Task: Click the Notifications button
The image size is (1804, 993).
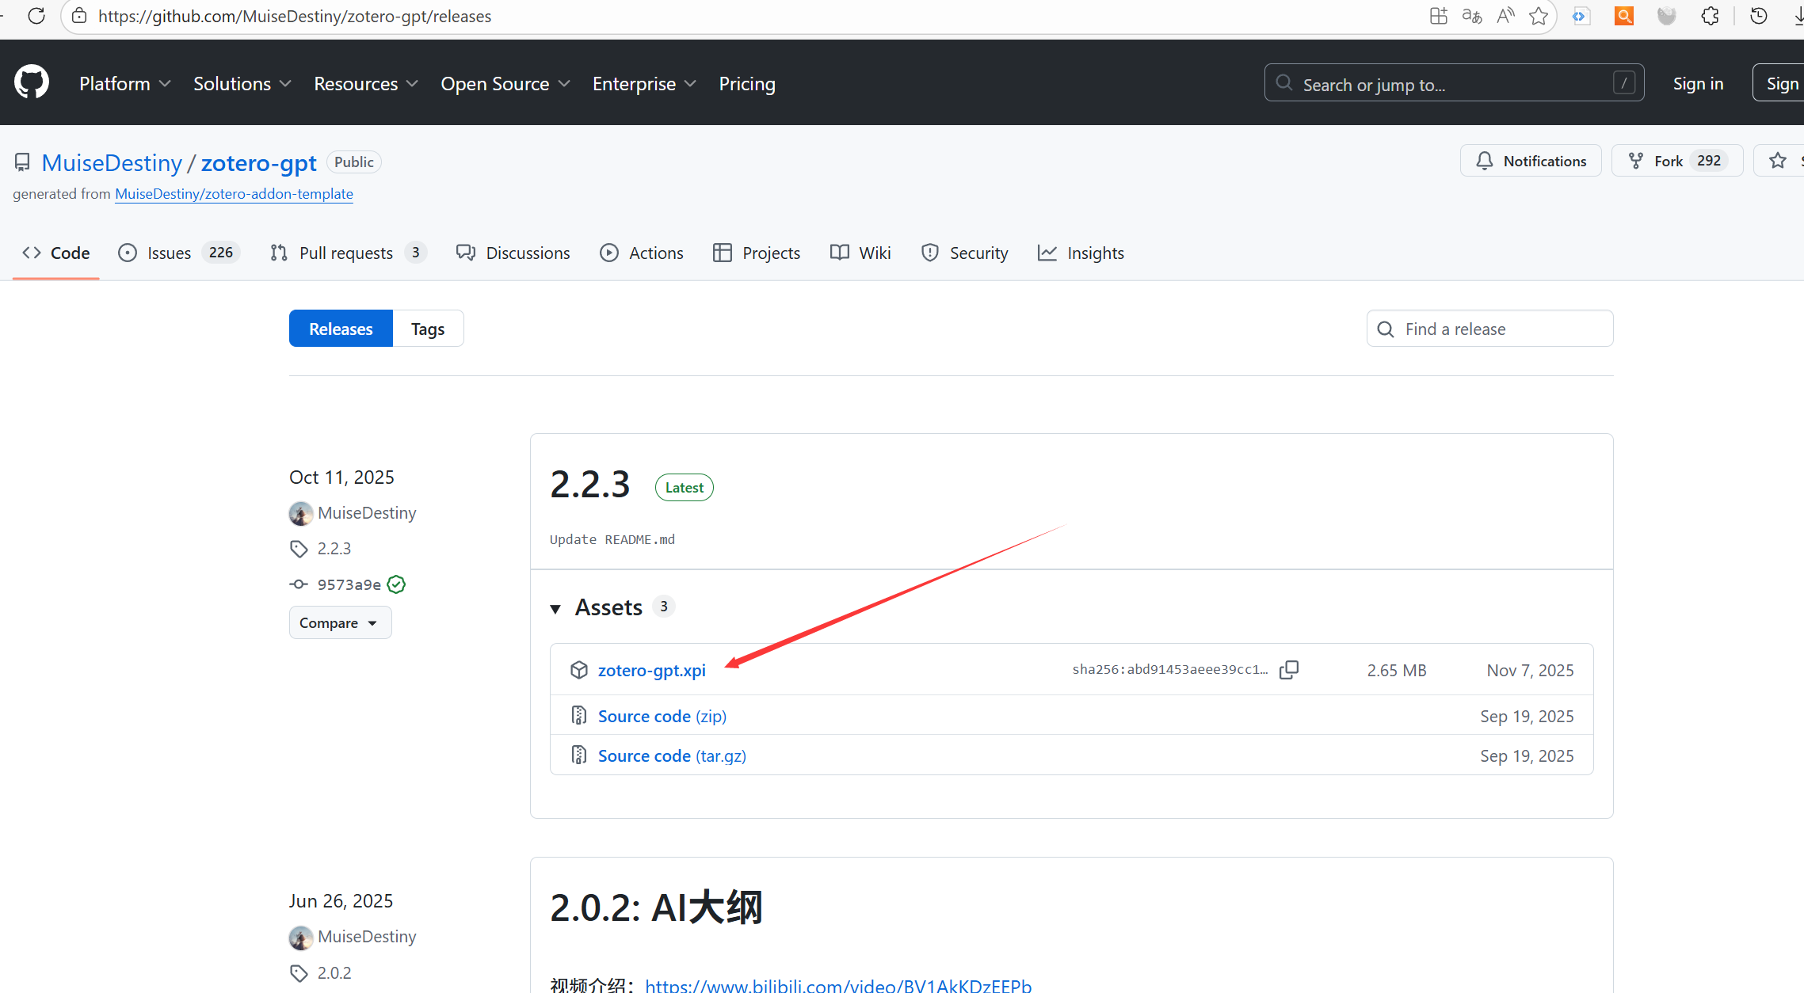Action: 1531,162
